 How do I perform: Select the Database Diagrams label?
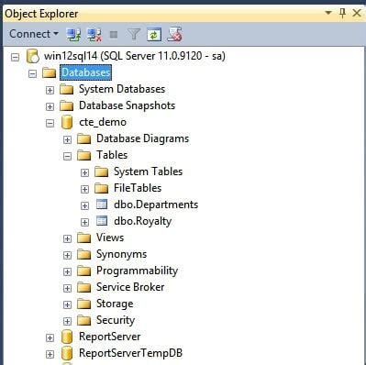point(143,138)
